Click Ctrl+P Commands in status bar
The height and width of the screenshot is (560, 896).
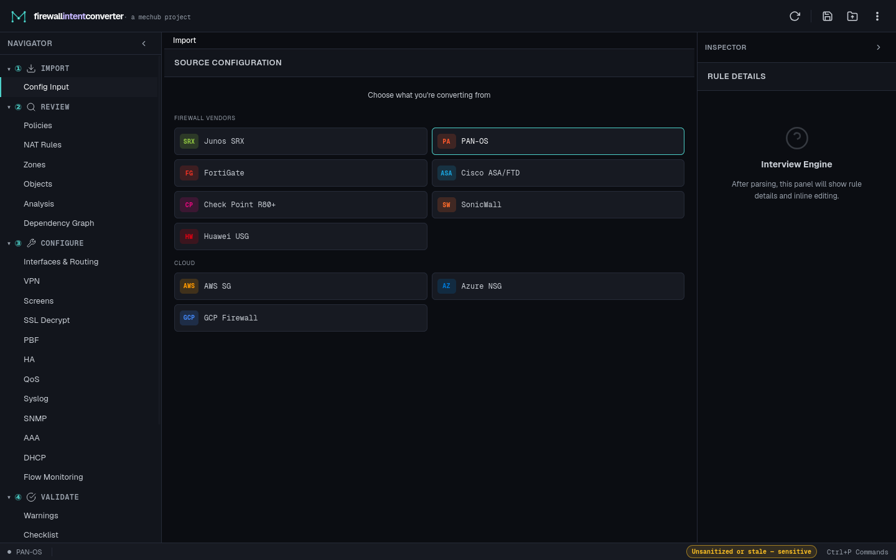tap(857, 552)
